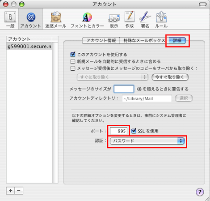Image resolution: width=210 pixels, height=201 pixels.
Task: Open the 作成 composing pencil icon
Action: click(130, 19)
